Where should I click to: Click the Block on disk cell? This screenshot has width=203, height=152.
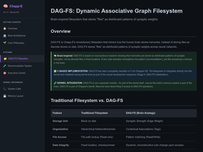tap(89, 121)
